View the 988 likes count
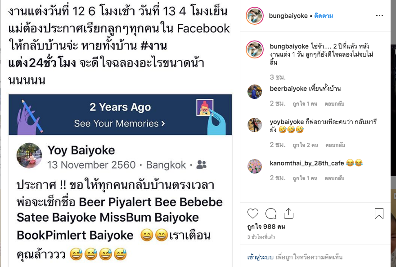Image resolution: width=396 pixels, height=267 pixels. point(266,227)
